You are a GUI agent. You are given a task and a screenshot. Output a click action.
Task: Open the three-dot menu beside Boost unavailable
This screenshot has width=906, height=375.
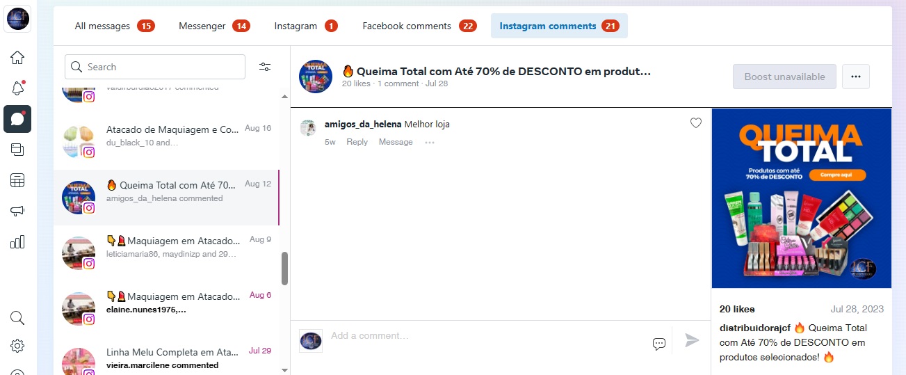[856, 77]
